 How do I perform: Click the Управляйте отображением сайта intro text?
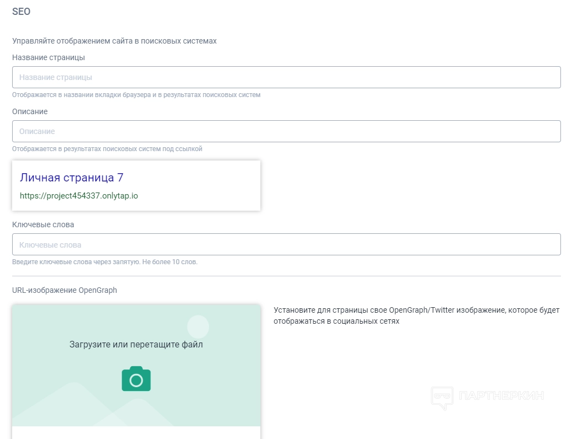pyautogui.click(x=114, y=41)
